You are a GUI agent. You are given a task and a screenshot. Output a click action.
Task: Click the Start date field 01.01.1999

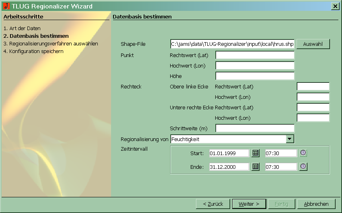229,153
